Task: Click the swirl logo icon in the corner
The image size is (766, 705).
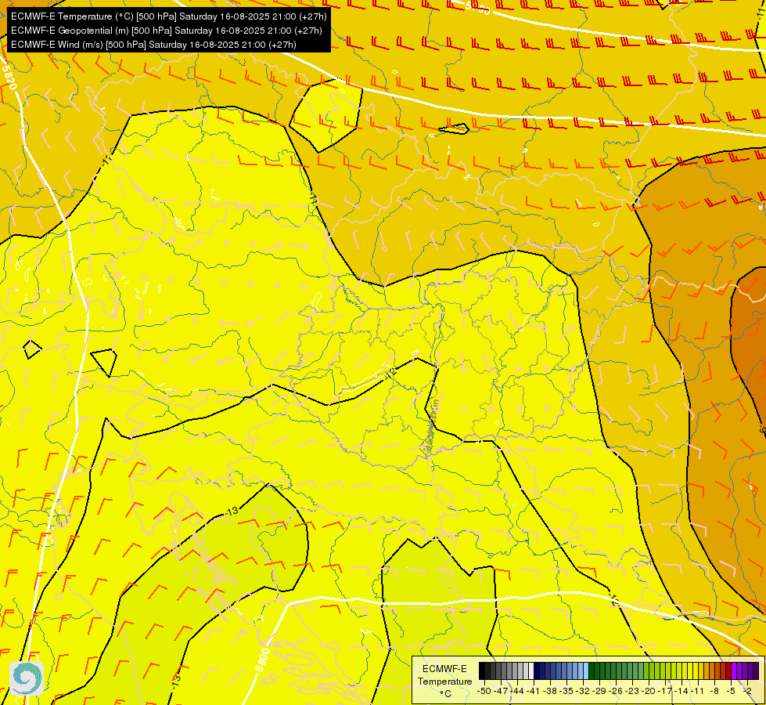Action: pyautogui.click(x=27, y=678)
